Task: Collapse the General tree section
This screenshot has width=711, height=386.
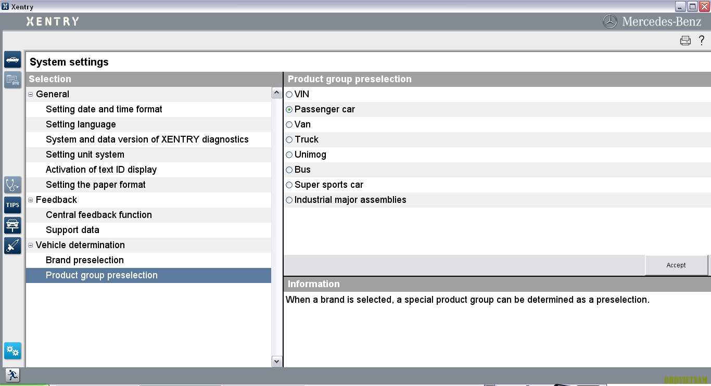Action: [30, 95]
